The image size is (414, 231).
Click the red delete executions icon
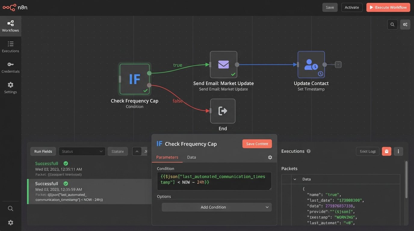coord(387,151)
